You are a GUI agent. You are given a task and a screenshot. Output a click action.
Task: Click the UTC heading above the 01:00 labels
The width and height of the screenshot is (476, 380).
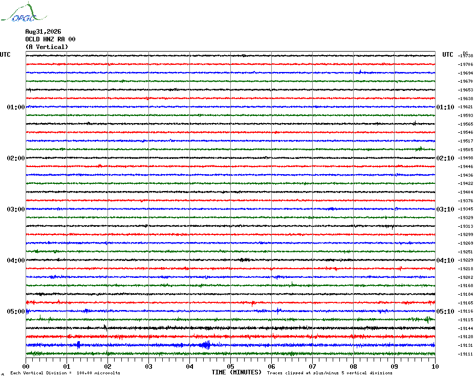tap(5, 55)
